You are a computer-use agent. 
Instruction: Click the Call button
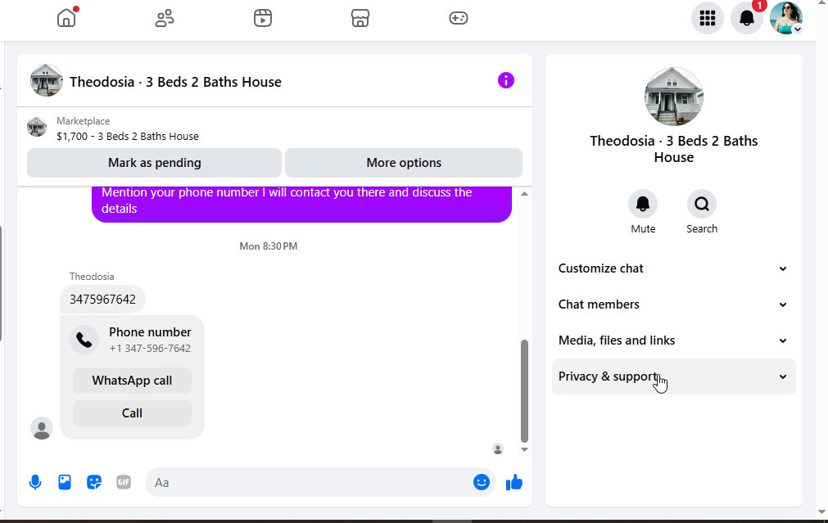pos(132,413)
